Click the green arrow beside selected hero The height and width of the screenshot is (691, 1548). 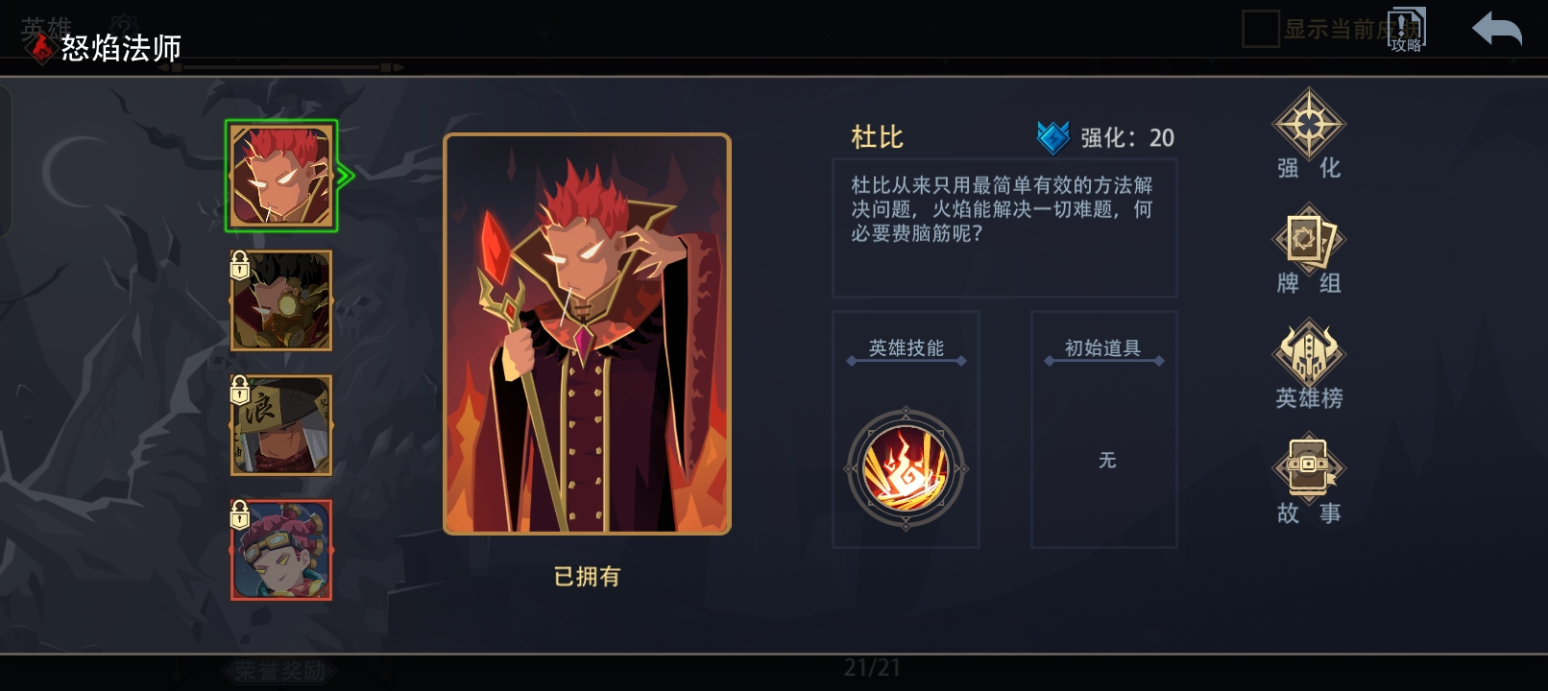click(x=346, y=176)
